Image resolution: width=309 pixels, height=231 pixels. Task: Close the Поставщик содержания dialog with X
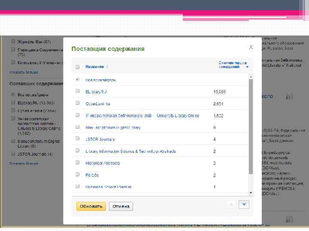click(251, 47)
